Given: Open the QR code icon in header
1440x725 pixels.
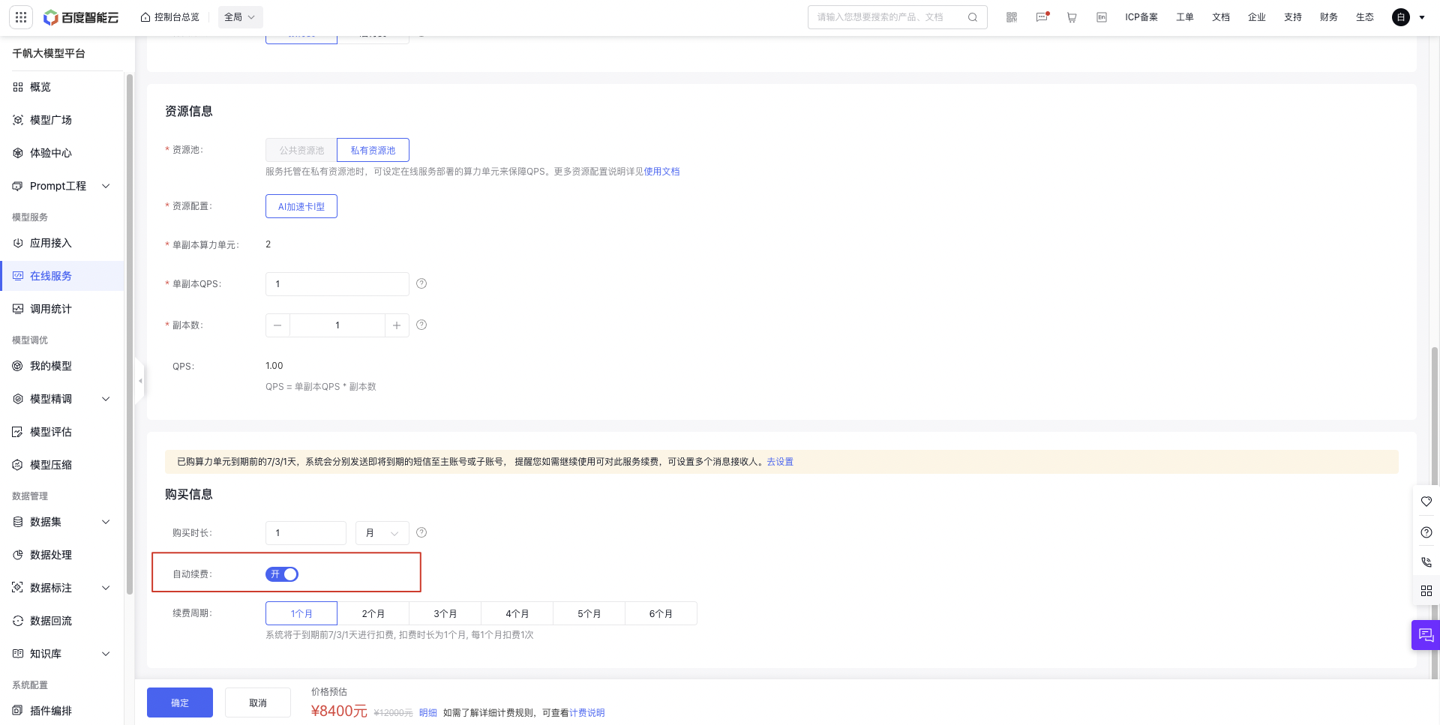Looking at the screenshot, I should click(x=1012, y=17).
